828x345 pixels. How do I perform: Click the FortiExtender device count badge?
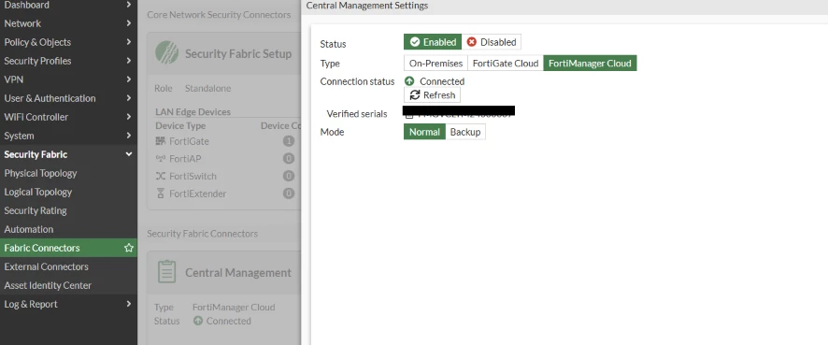[x=289, y=194]
